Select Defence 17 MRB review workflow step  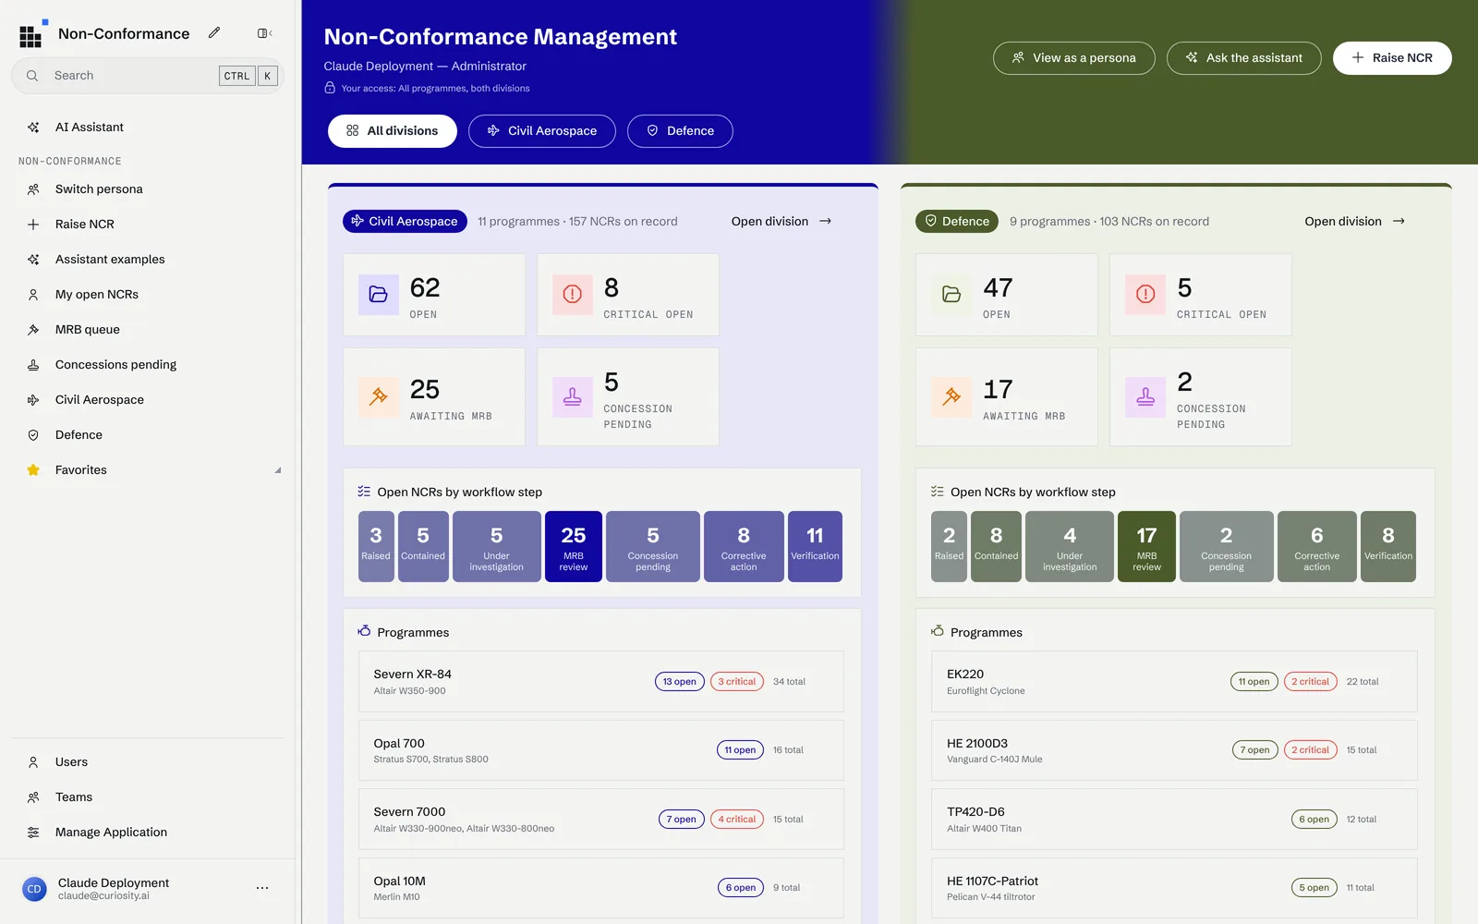pyautogui.click(x=1146, y=546)
